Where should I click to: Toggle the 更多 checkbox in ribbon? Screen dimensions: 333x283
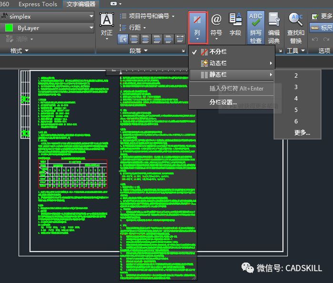point(314,16)
